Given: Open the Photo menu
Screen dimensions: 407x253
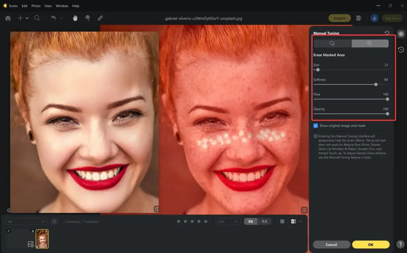Looking at the screenshot, I should pyautogui.click(x=36, y=6).
